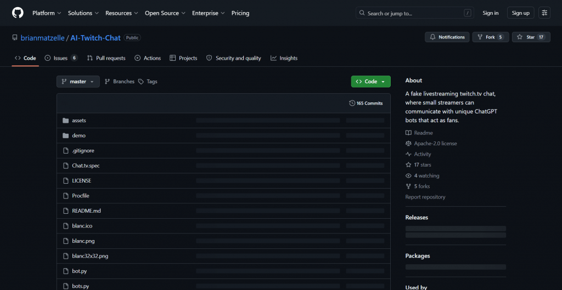
Task: Open the assets folder
Action: click(x=79, y=121)
